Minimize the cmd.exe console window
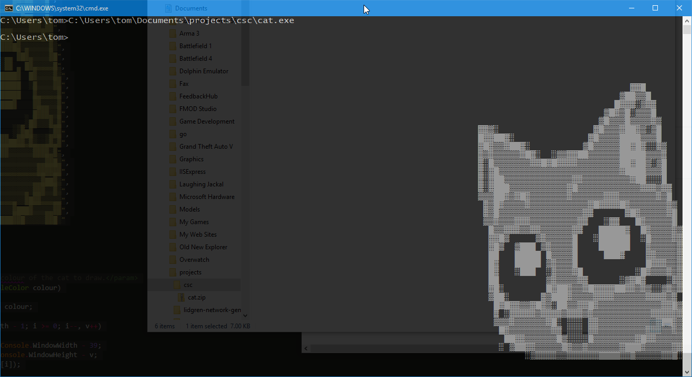 pyautogui.click(x=632, y=8)
